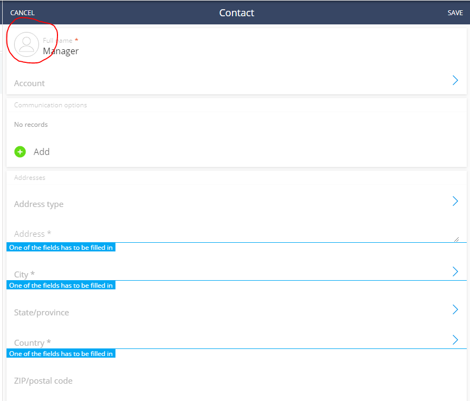Click the contact photo avatar placeholder
470x401 pixels.
pyautogui.click(x=27, y=44)
